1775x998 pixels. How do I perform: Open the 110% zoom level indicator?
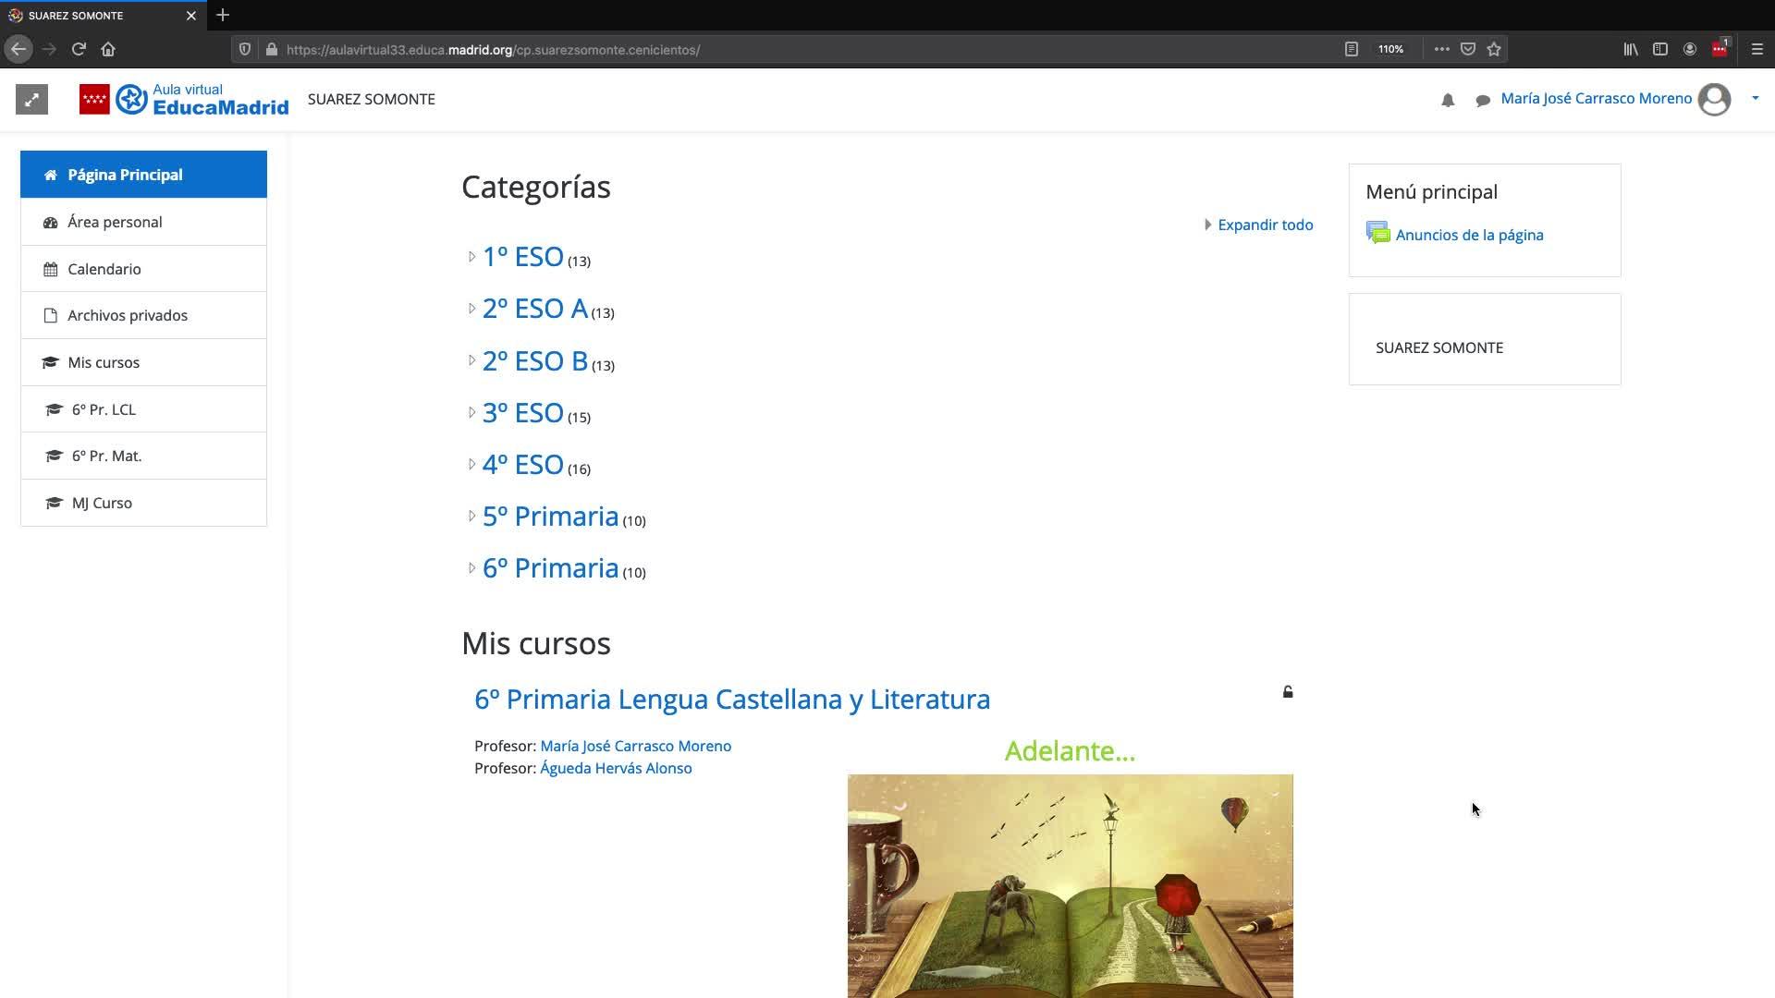1390,49
